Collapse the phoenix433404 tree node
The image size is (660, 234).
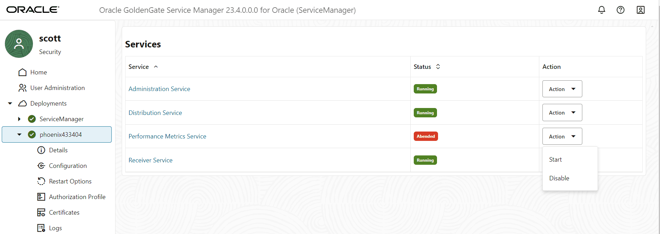click(x=19, y=135)
